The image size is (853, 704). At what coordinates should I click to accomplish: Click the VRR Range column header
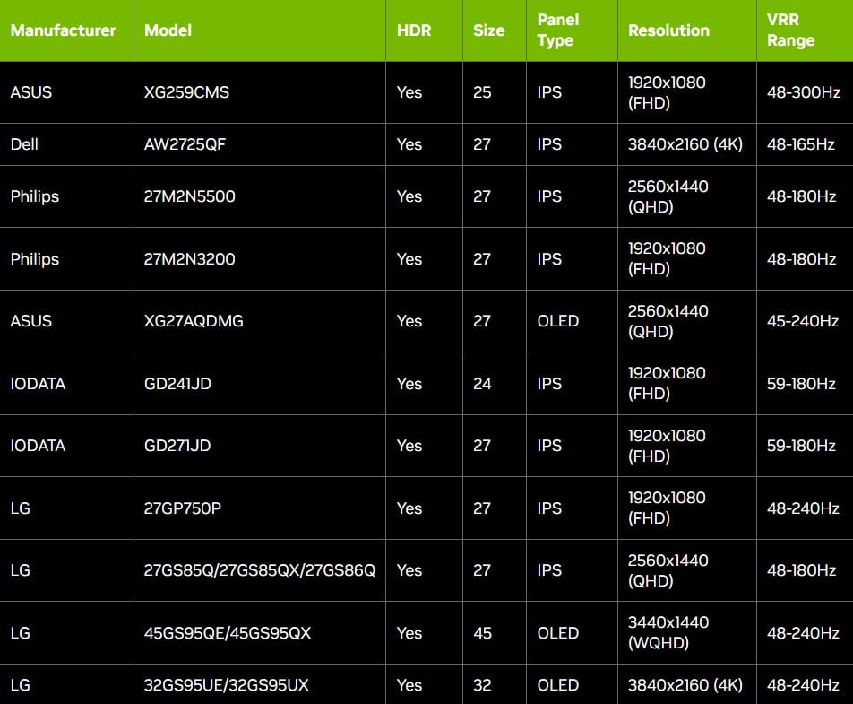tap(791, 30)
